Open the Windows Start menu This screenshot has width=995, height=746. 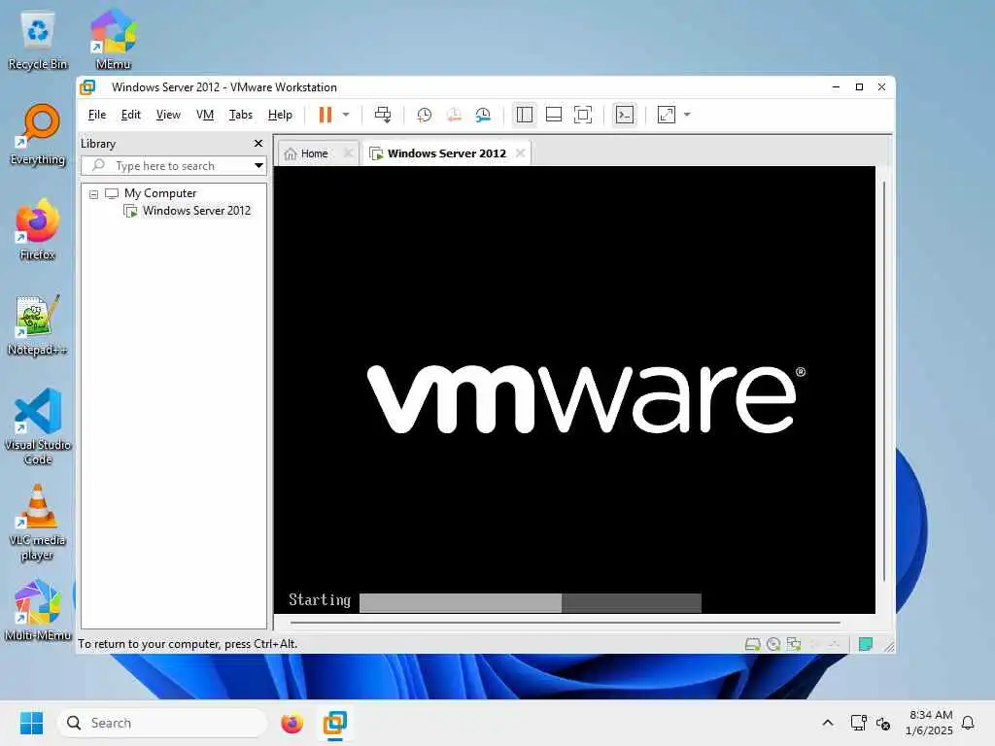(32, 723)
